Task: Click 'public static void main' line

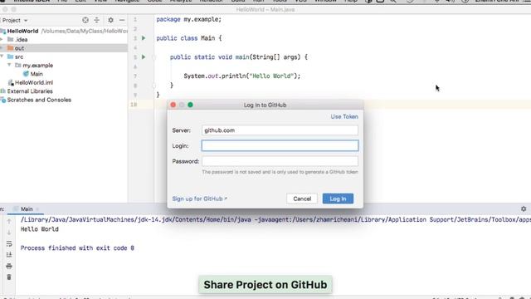Action: 239,57
